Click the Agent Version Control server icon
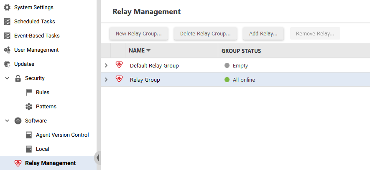 [29, 135]
